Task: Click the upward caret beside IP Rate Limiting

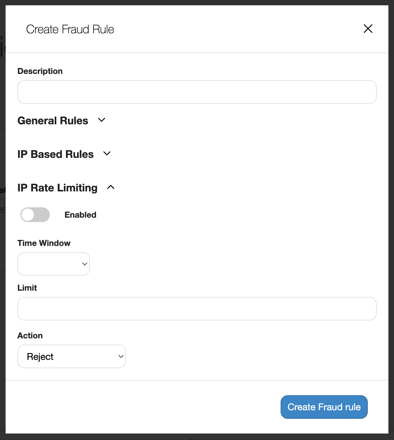Action: [x=111, y=187]
